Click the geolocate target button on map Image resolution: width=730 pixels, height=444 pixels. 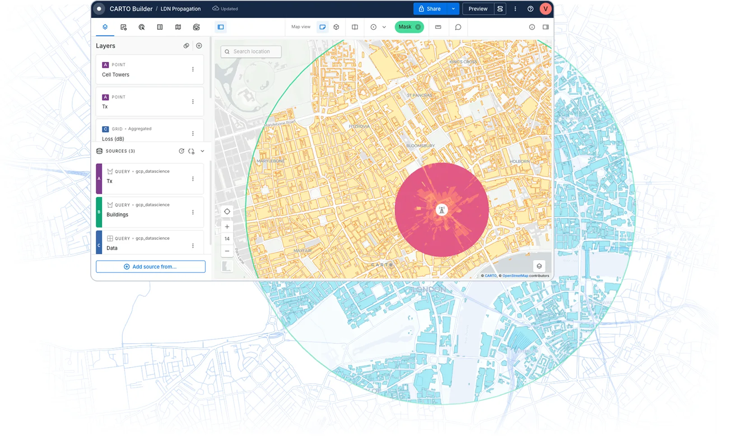[x=227, y=211]
